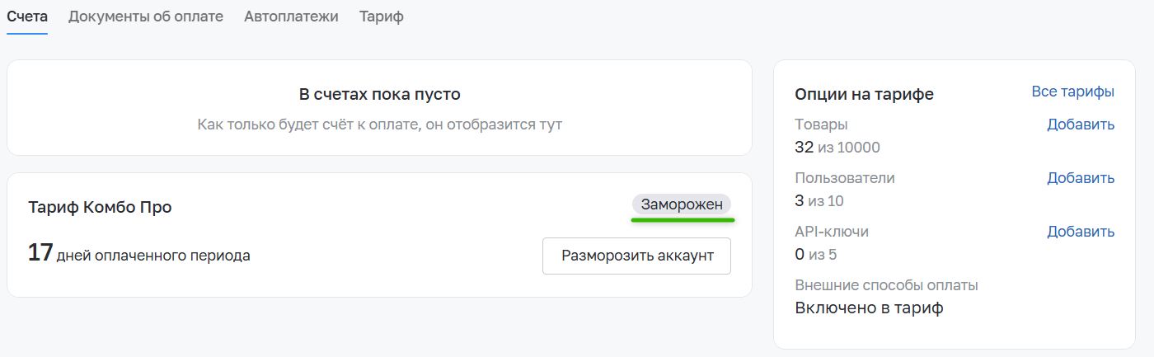Click the 0 из 5 API keys counter
The height and width of the screenshot is (357, 1154).
pos(816,254)
